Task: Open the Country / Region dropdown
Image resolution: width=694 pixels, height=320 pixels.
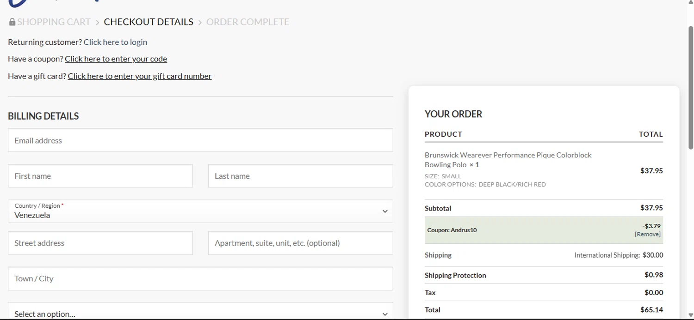Action: tap(200, 211)
